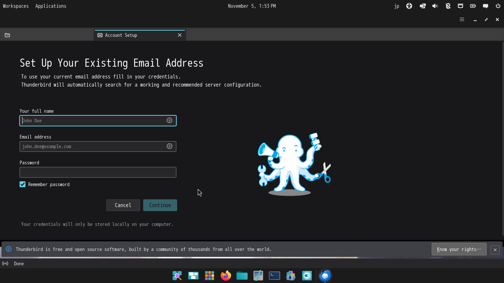Click the "Email address" label

[x=35, y=137]
